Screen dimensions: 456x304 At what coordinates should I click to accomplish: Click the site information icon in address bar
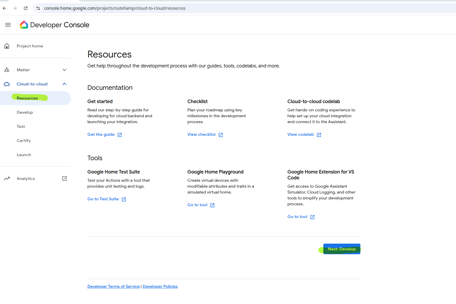[38, 8]
